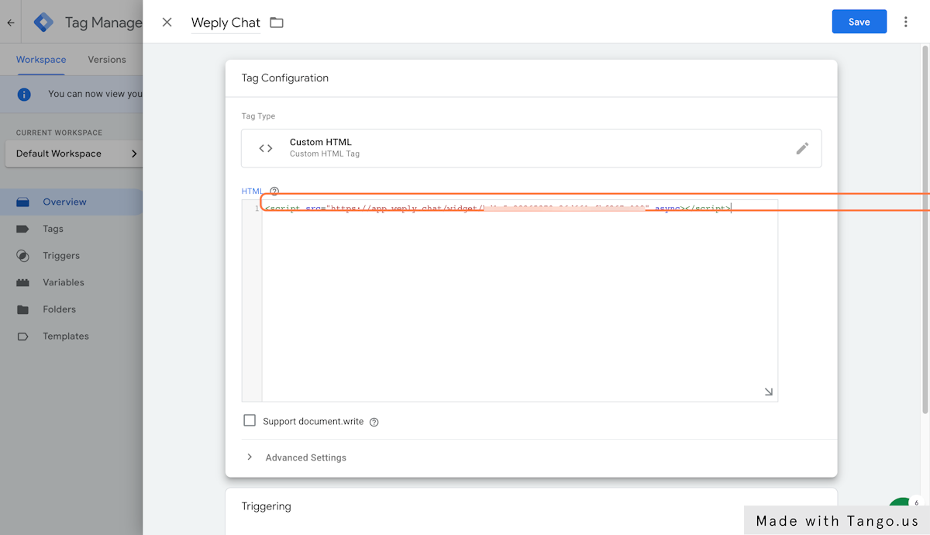Open the help icon next to HTML label
The width and height of the screenshot is (930, 535).
tap(274, 191)
